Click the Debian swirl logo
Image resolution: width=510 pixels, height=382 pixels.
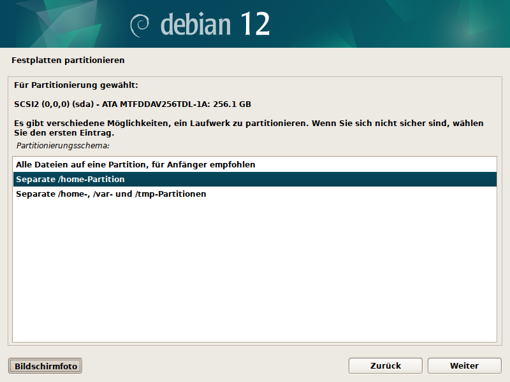tap(140, 25)
